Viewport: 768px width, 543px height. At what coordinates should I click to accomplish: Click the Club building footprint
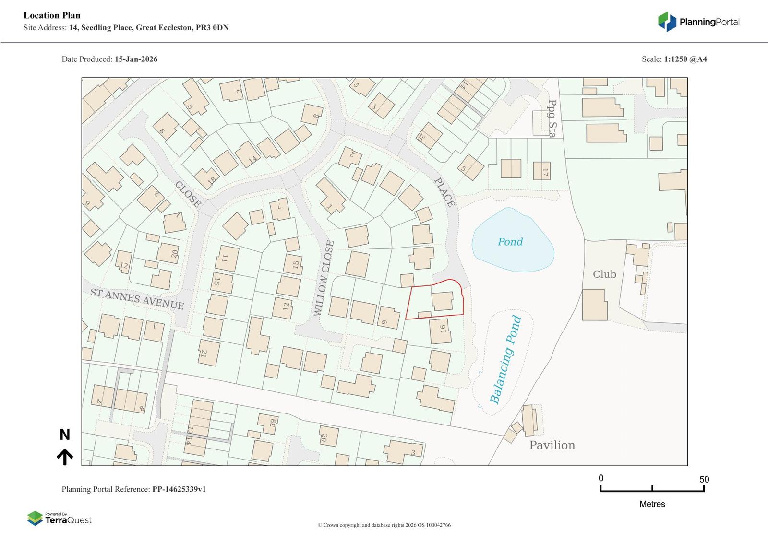tap(594, 305)
